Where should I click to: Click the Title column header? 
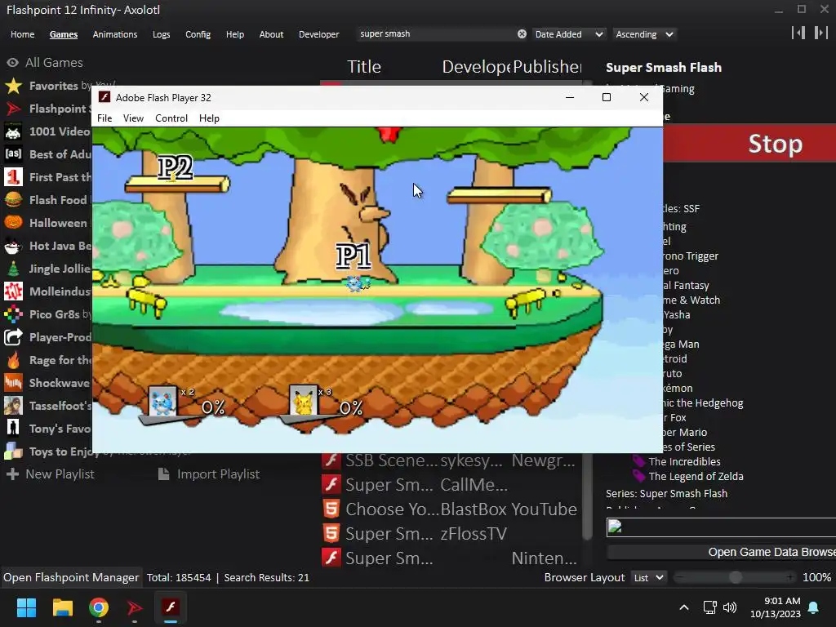click(364, 67)
